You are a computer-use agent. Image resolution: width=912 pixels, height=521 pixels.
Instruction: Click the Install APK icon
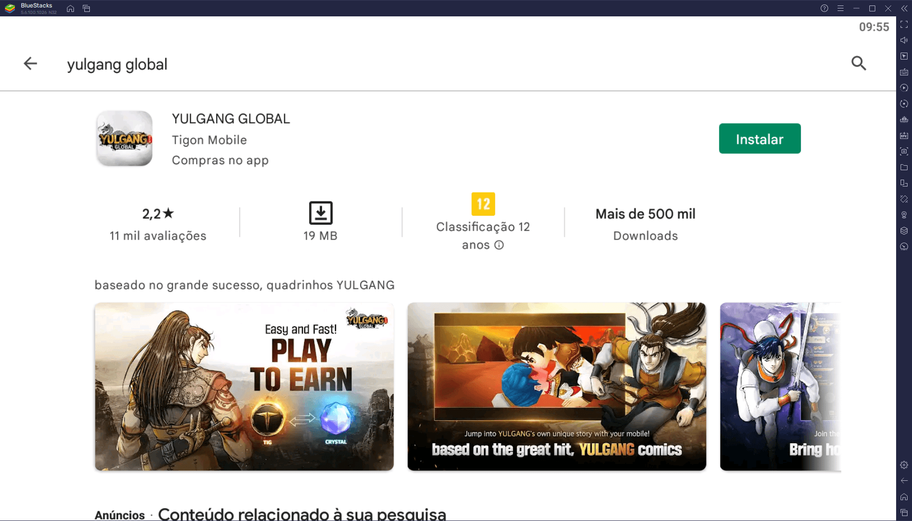[x=904, y=135]
